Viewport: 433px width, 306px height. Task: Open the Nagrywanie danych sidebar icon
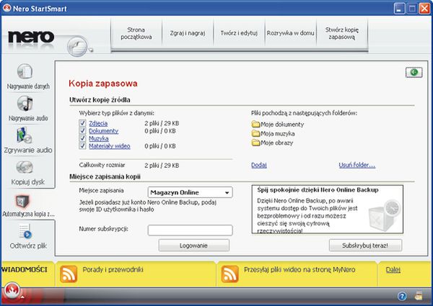coord(25,71)
